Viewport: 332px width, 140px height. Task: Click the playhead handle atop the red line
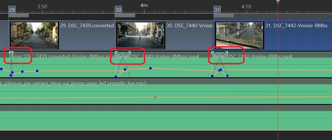(278, 2)
